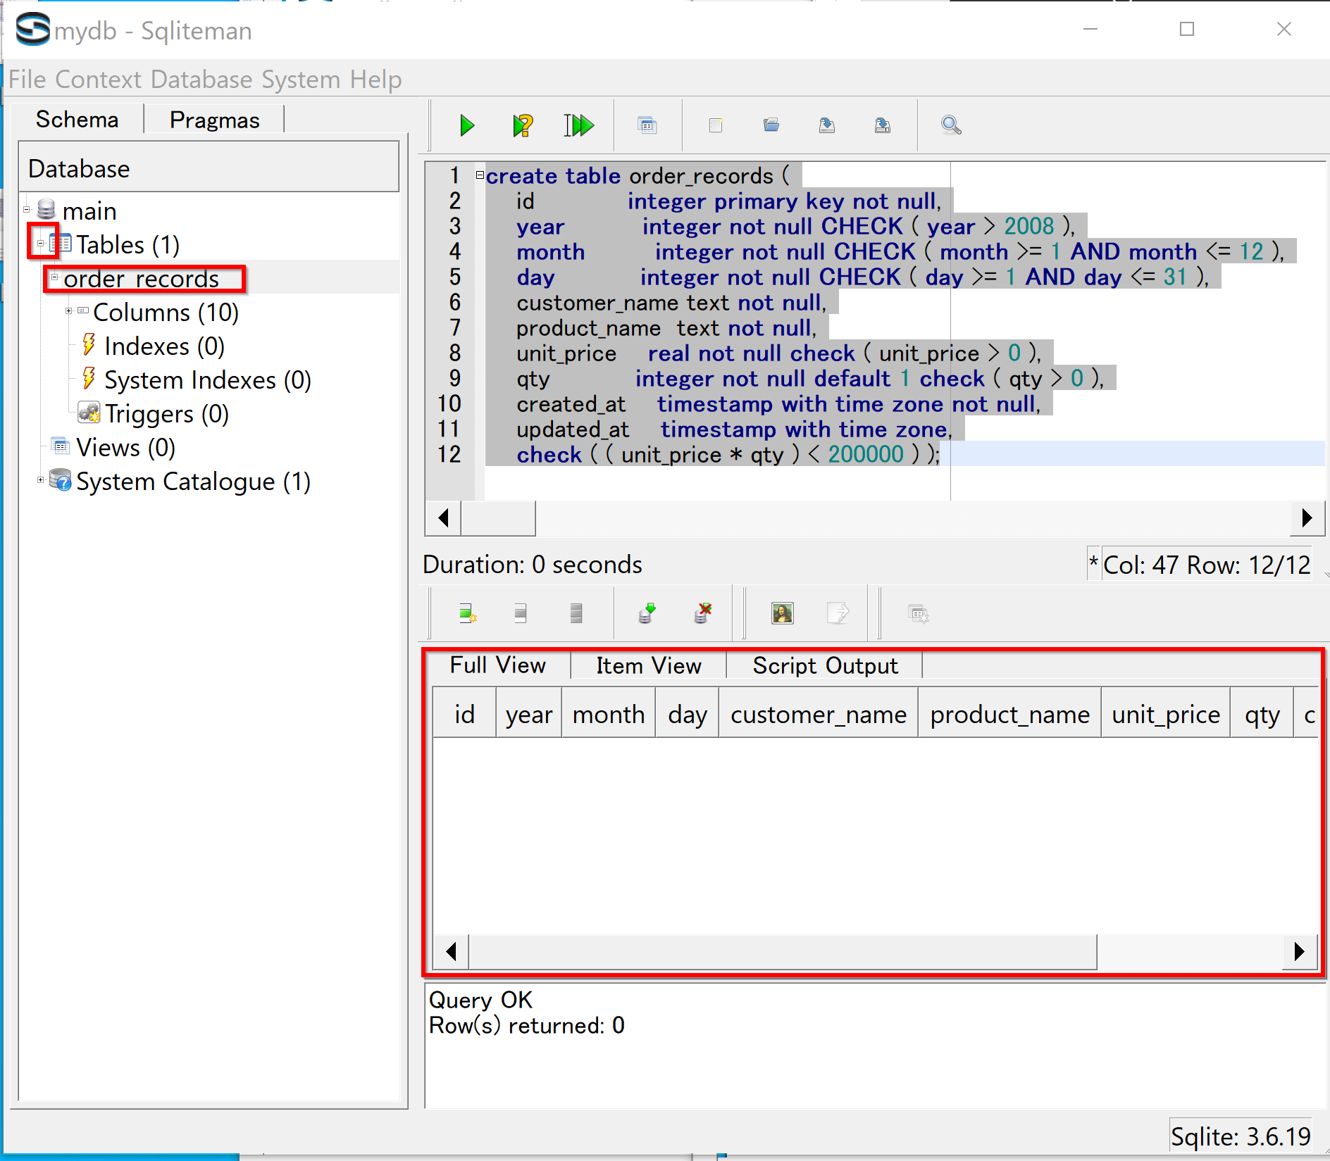Image resolution: width=1330 pixels, height=1161 pixels.
Task: Toggle the code fold marker on line 1
Action: tap(480, 175)
